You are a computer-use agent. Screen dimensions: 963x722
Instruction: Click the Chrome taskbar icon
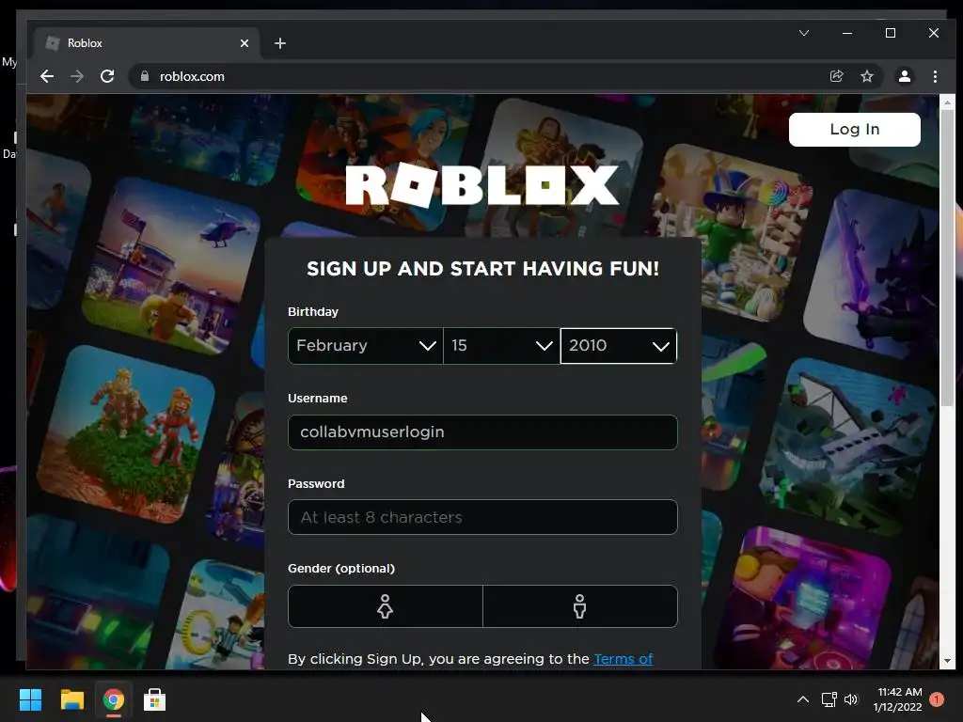[114, 699]
